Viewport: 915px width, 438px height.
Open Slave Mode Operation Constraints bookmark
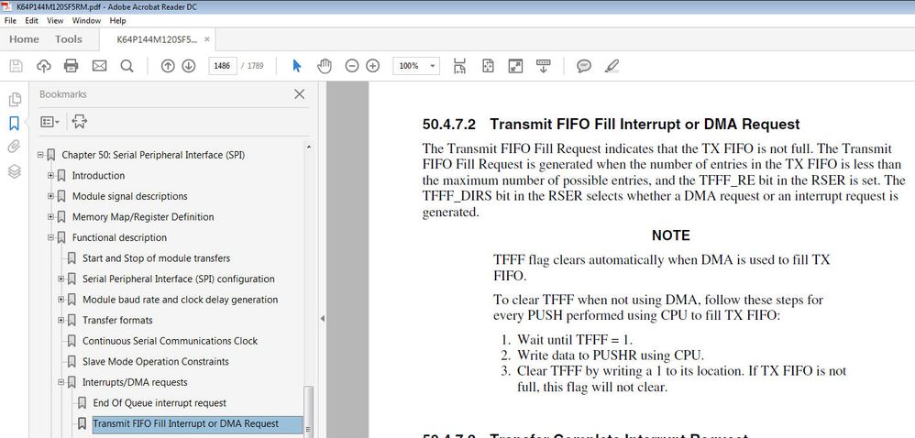[155, 362]
